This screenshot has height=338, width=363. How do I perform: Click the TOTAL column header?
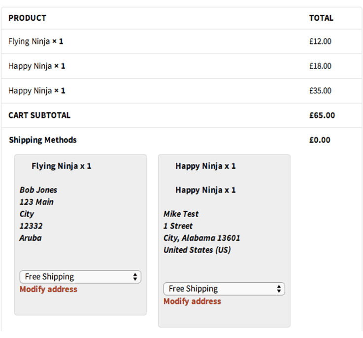pos(321,18)
